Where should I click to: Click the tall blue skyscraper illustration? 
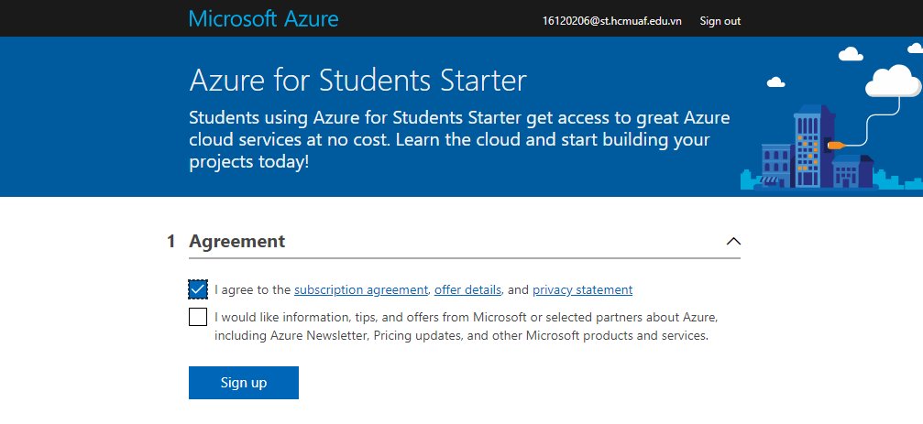815,147
